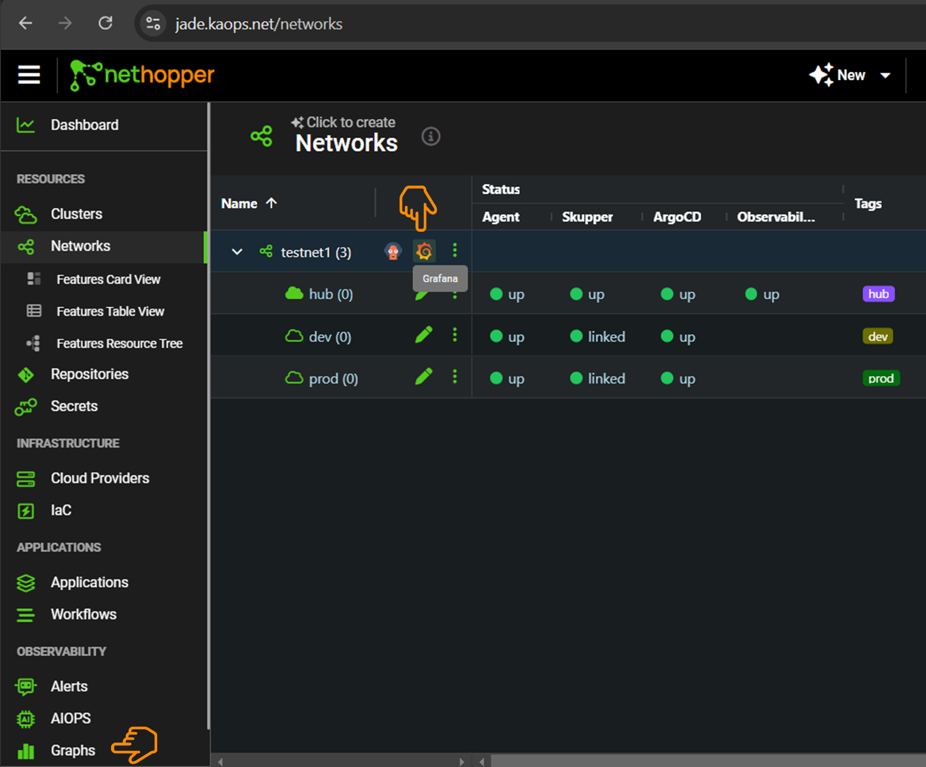Click the hub cloud icon
Image resolution: width=926 pixels, height=767 pixels.
click(x=294, y=293)
